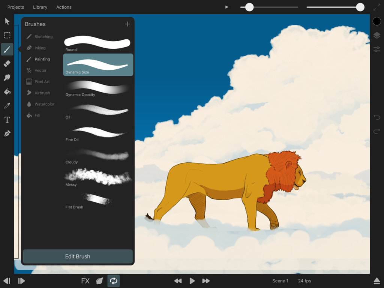
Task: Select the eyedropper tool
Action: (7, 105)
